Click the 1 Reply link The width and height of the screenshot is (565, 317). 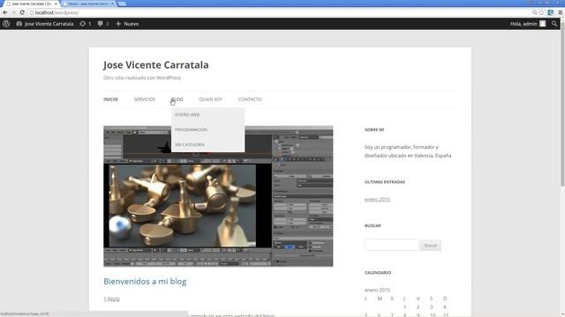tap(112, 299)
